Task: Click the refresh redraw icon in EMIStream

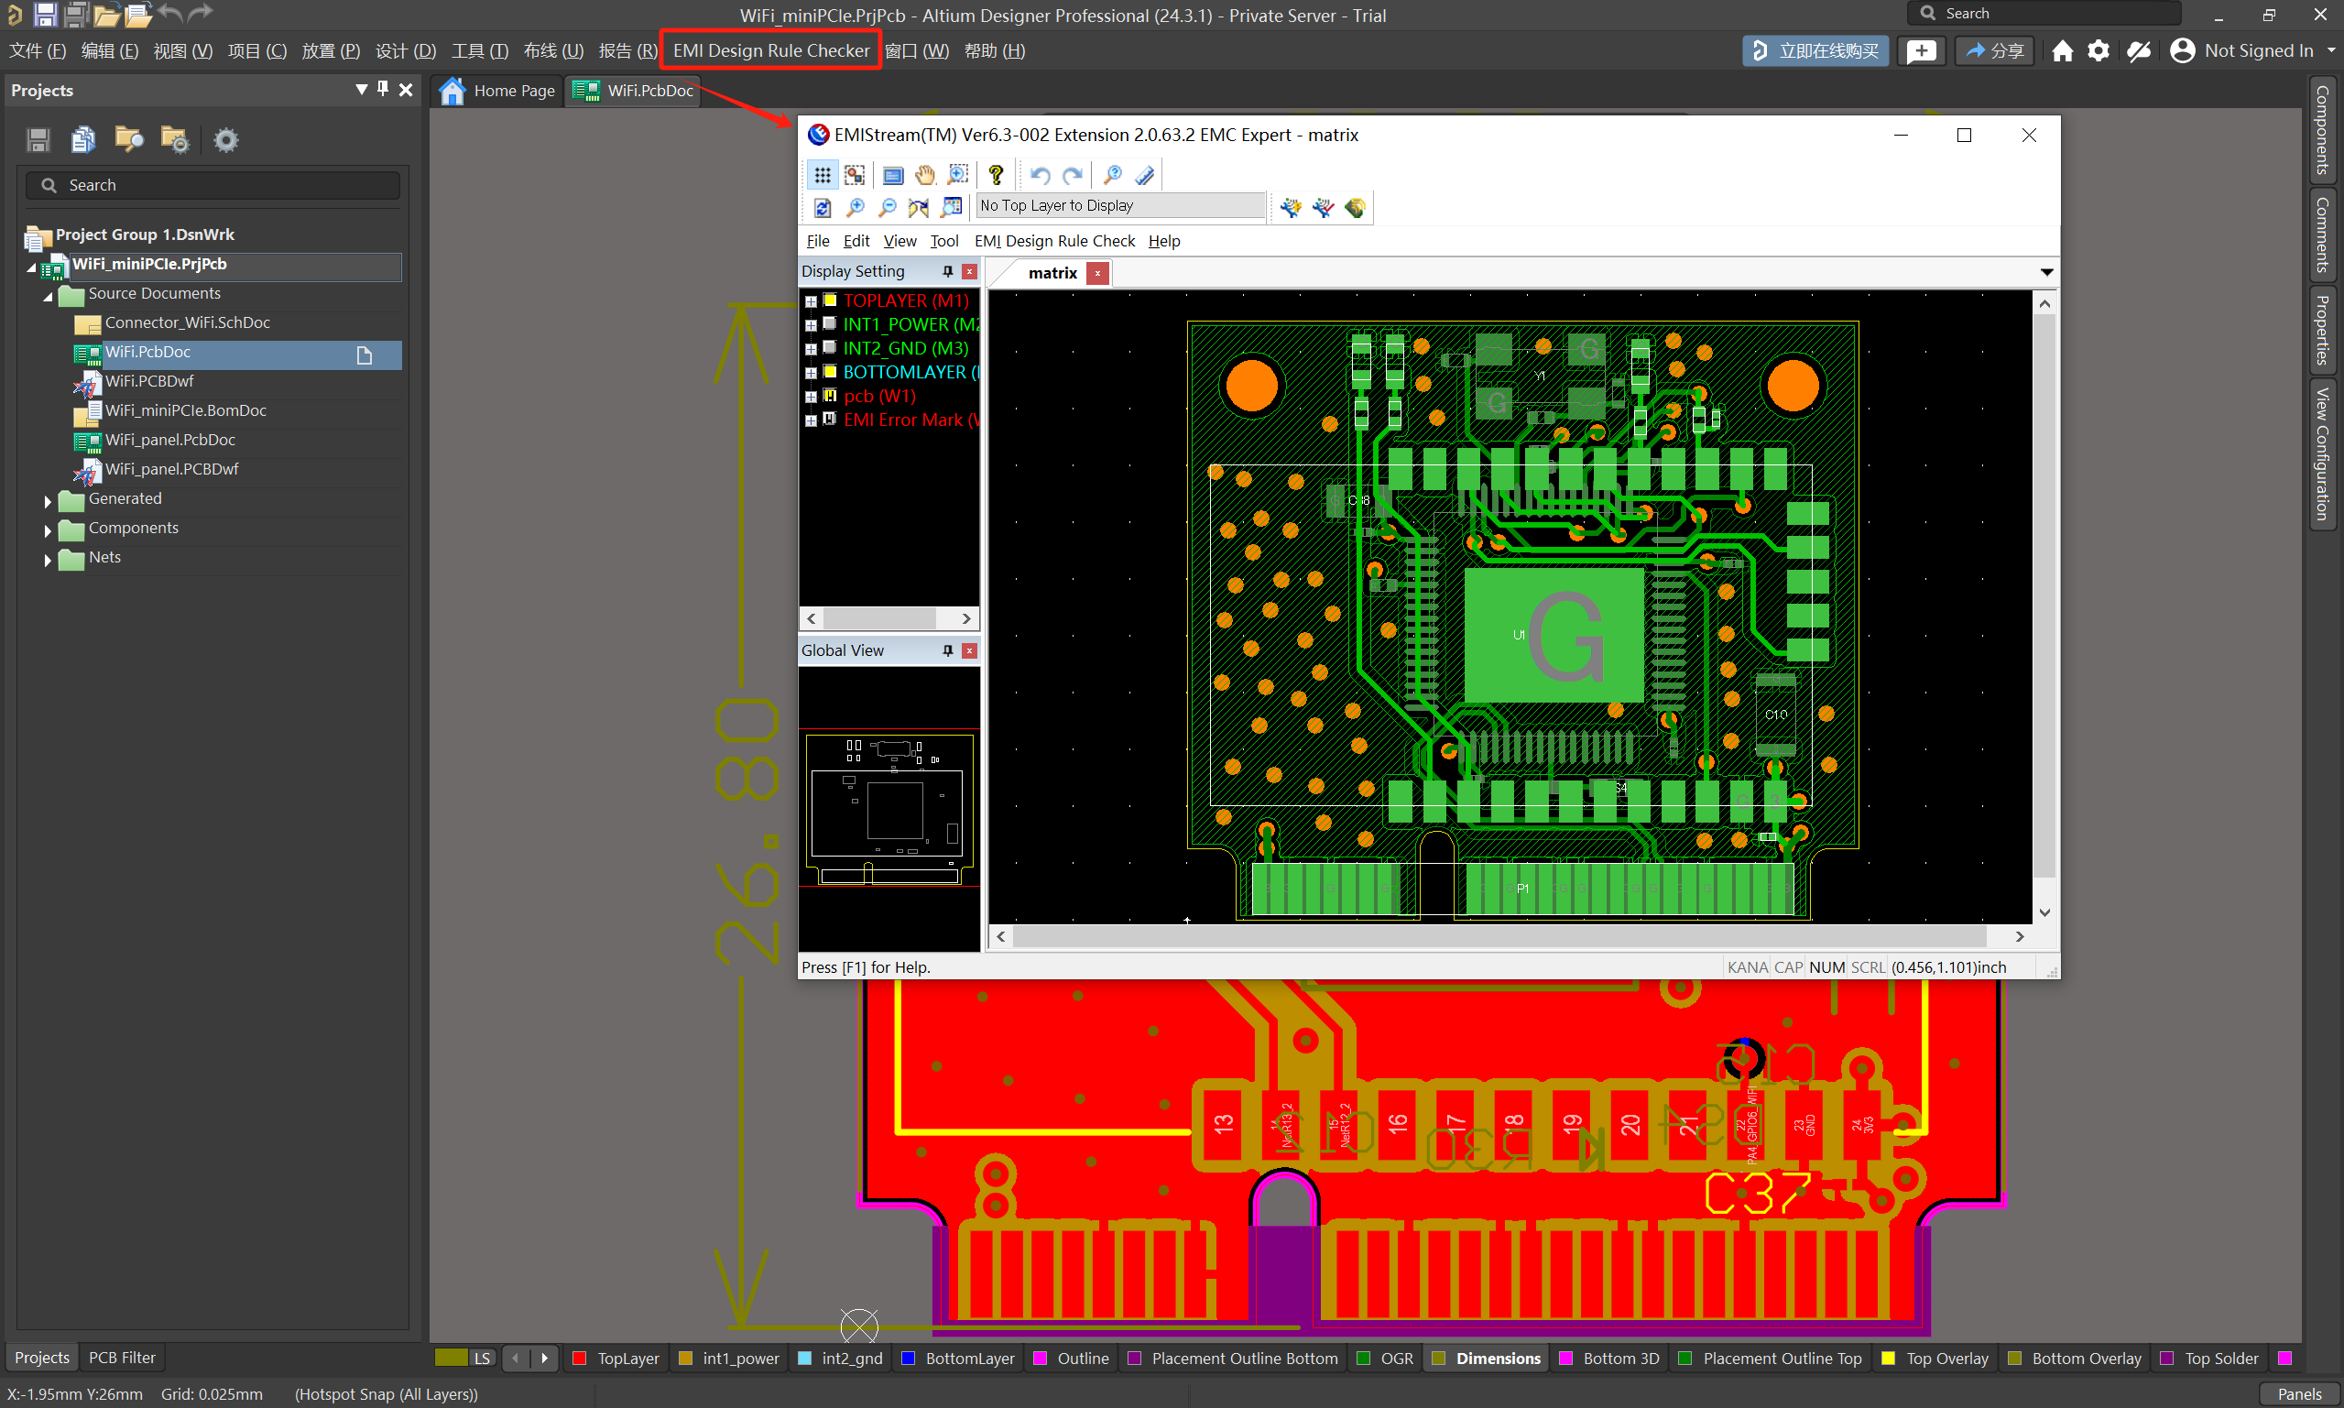Action: coord(822,207)
